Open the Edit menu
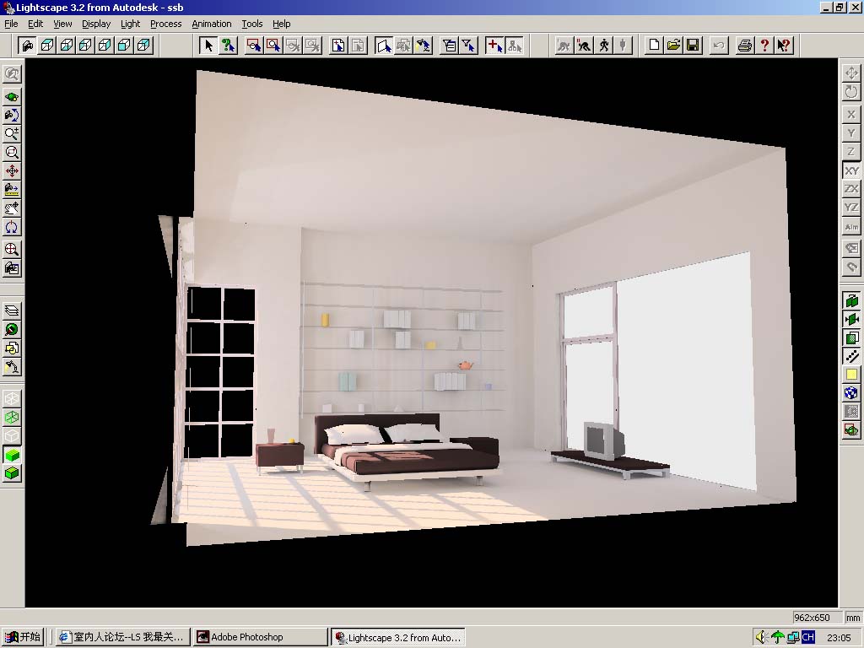864x648 pixels. click(35, 24)
